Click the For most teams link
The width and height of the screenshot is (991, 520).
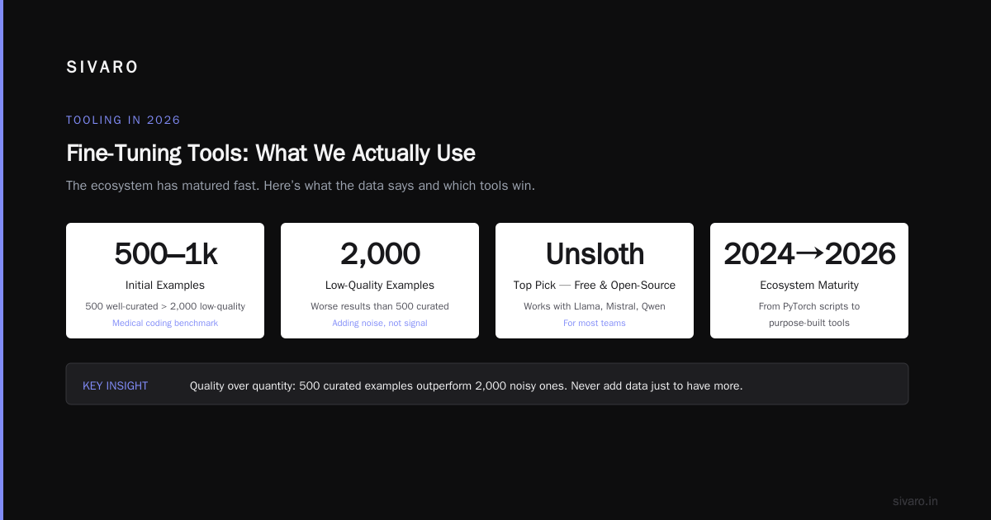(x=595, y=323)
